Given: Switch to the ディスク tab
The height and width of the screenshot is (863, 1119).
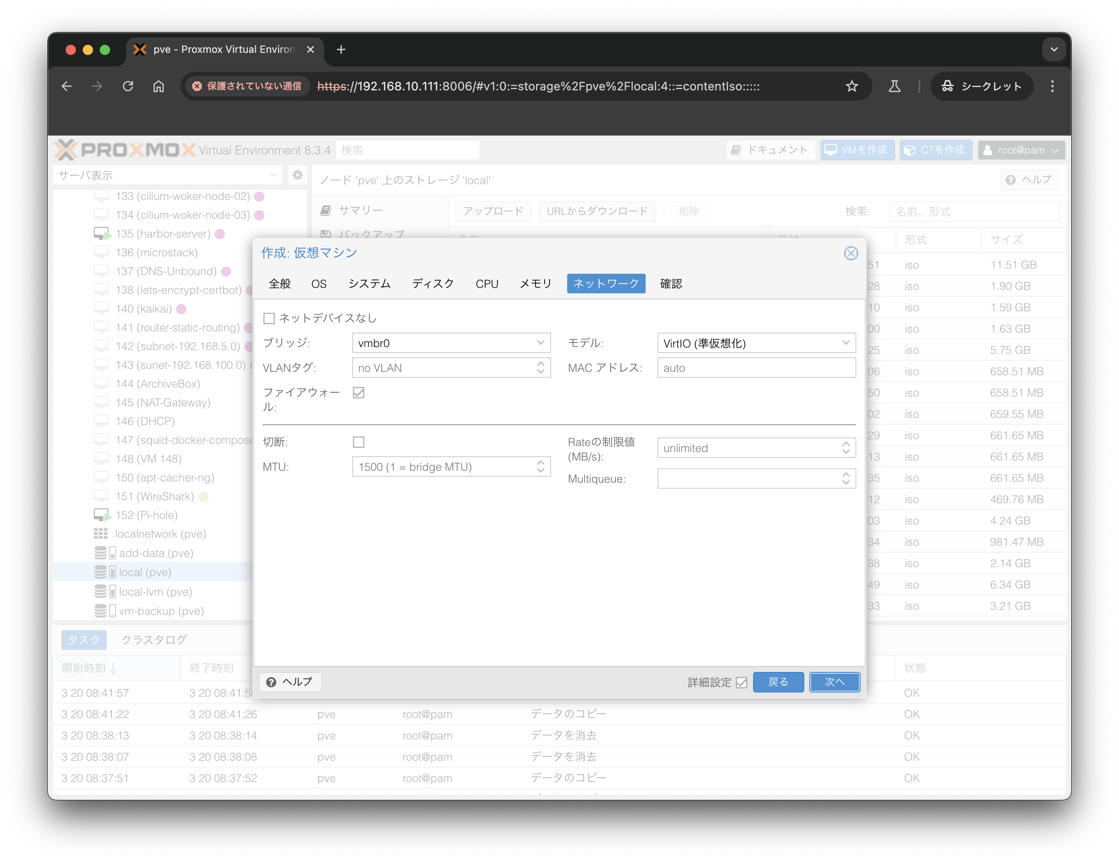Looking at the screenshot, I should [x=433, y=284].
